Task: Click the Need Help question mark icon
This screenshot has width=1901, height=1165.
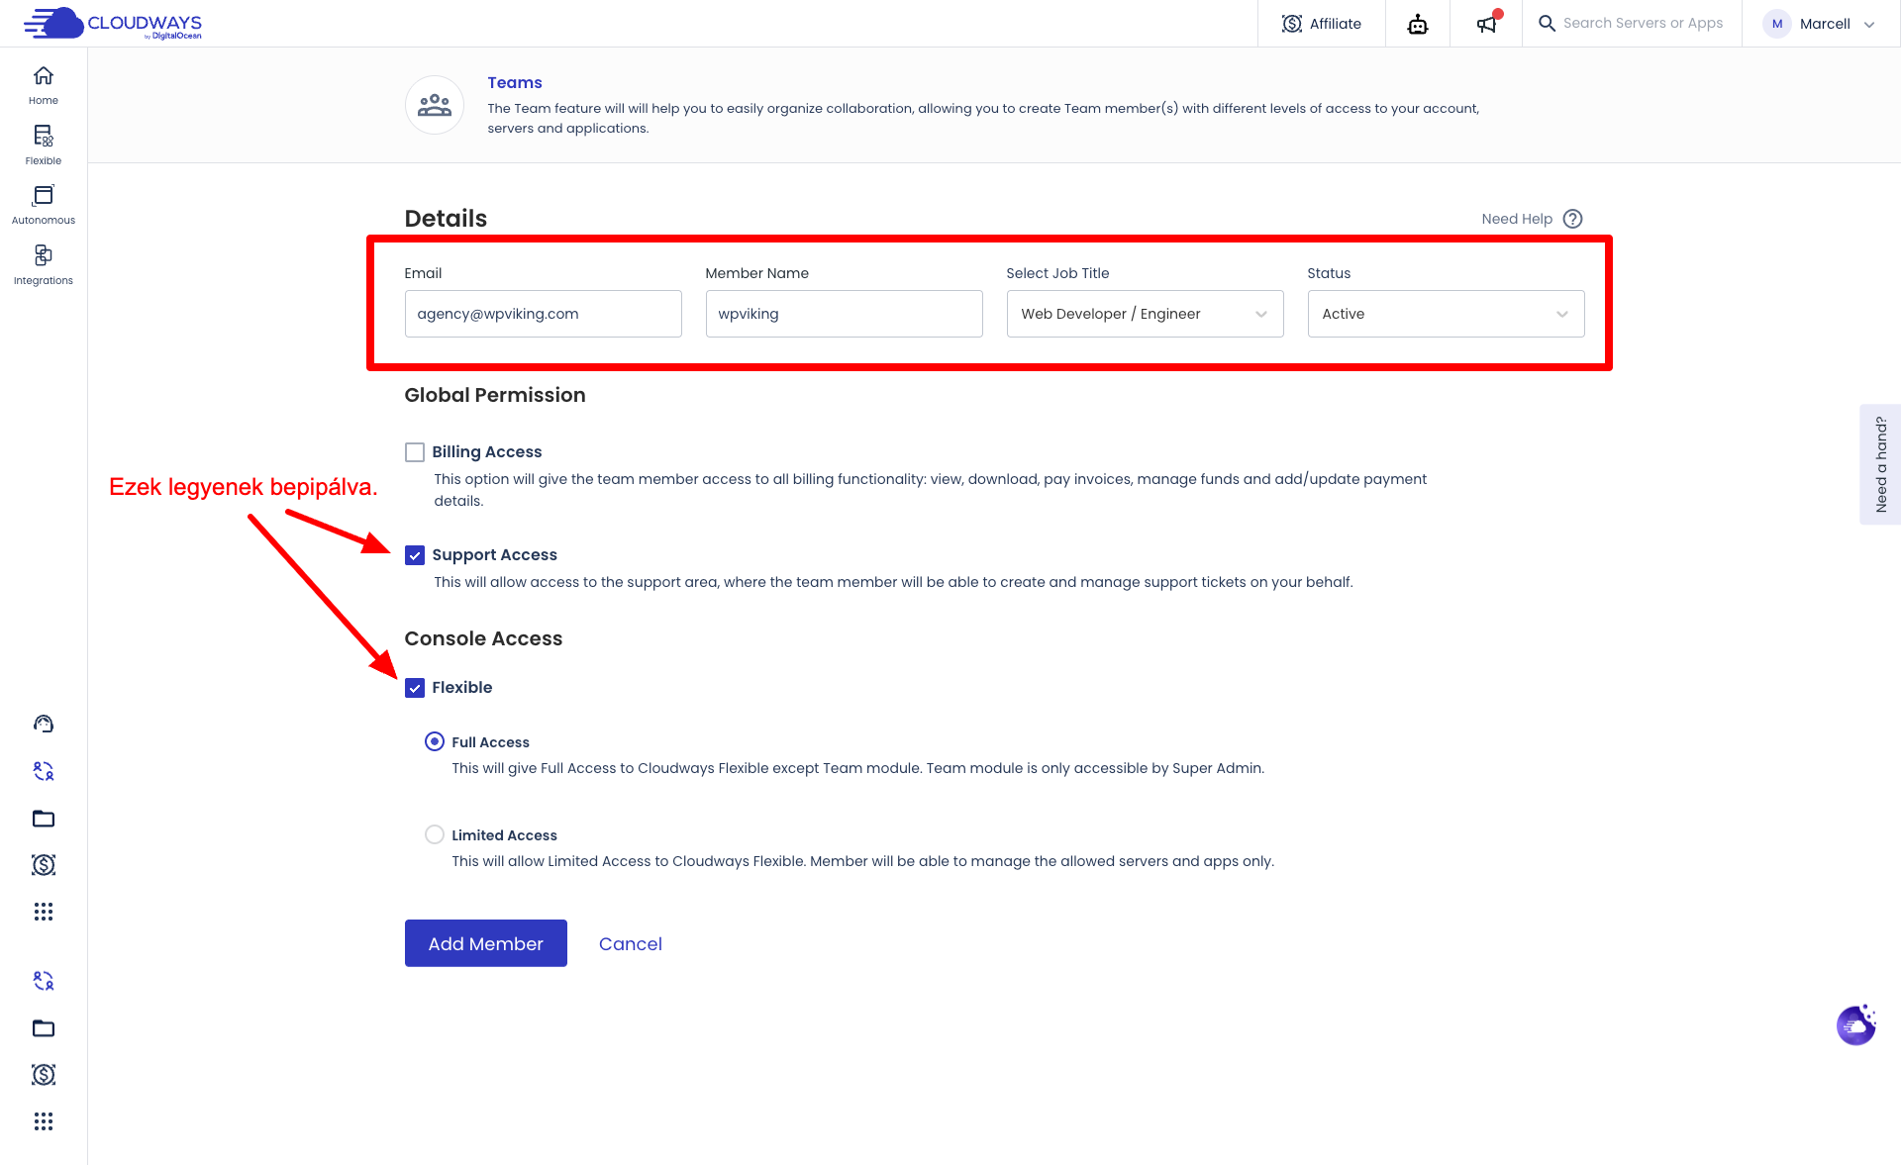Action: [1572, 219]
